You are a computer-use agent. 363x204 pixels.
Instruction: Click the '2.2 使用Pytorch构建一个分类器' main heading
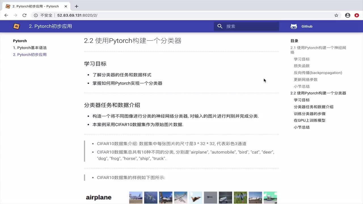coord(133,41)
